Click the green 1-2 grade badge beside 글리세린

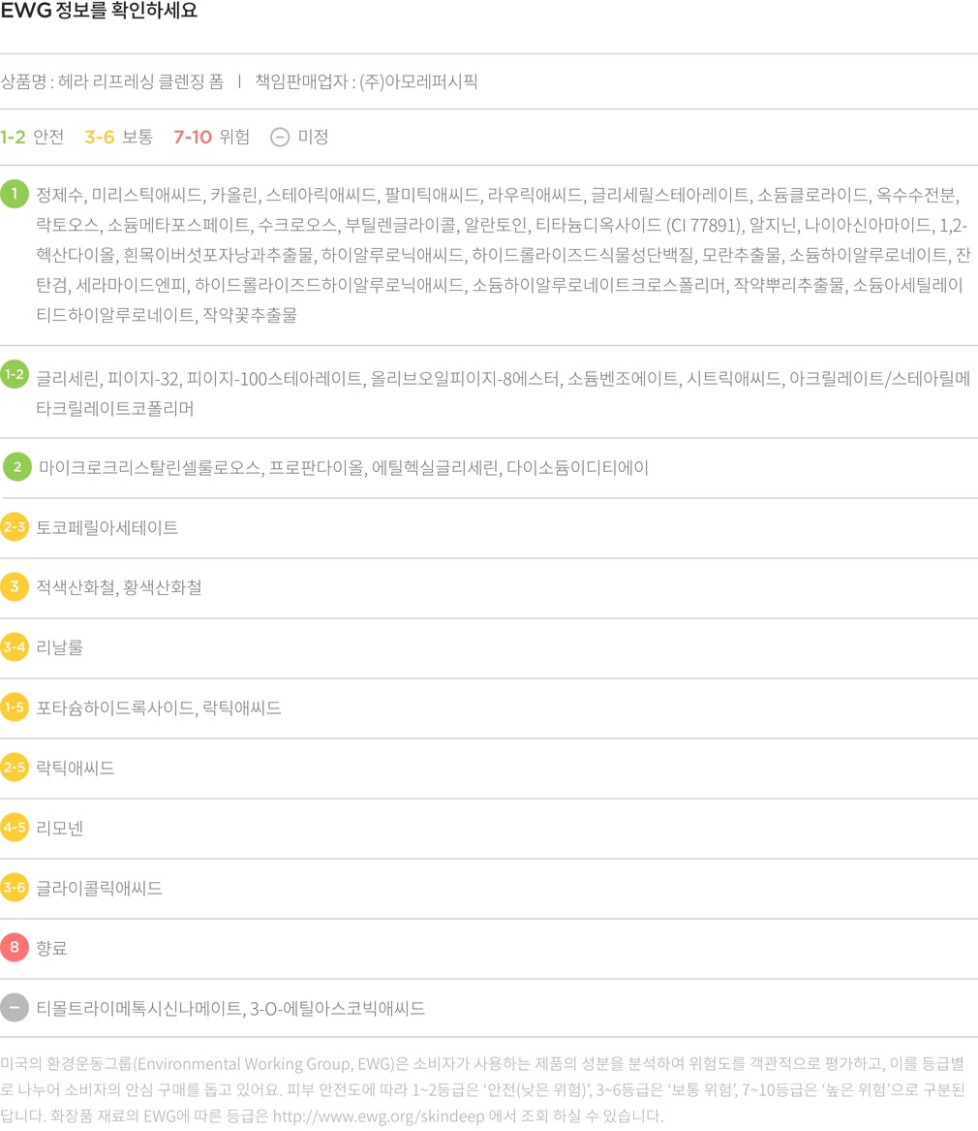15,373
